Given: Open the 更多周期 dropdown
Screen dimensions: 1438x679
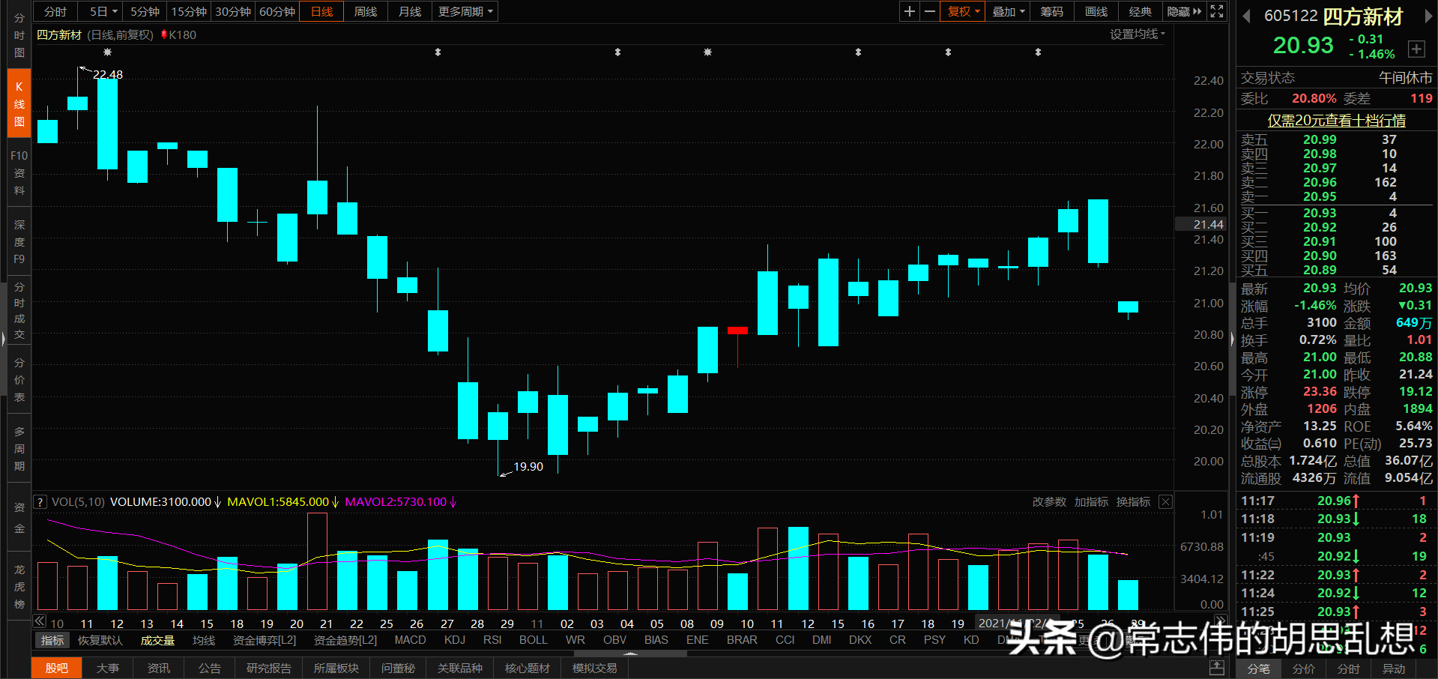Looking at the screenshot, I should pos(464,11).
